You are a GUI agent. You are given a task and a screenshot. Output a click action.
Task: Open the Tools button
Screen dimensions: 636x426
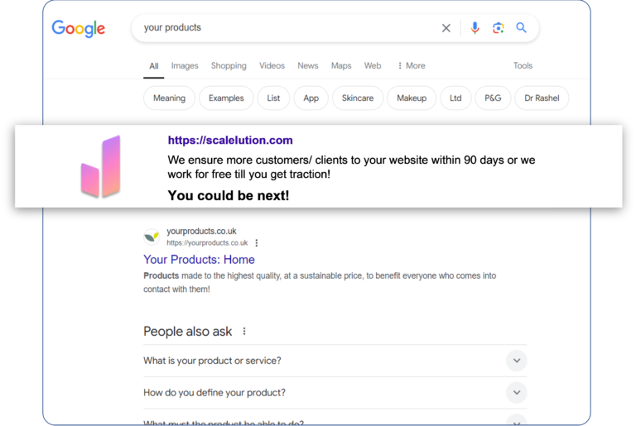point(523,66)
